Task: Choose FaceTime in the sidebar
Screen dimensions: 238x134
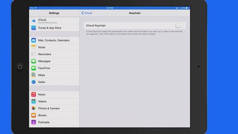Action: (x=54, y=68)
